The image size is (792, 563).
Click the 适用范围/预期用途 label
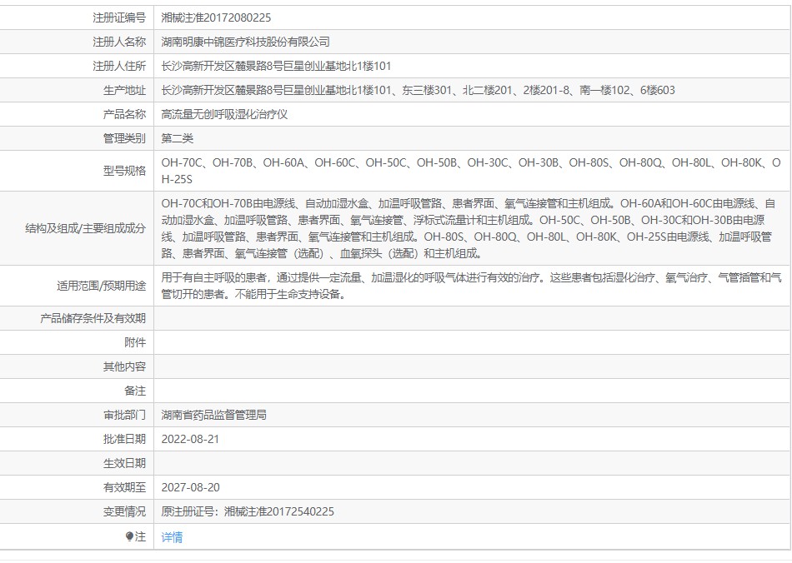coord(101,286)
